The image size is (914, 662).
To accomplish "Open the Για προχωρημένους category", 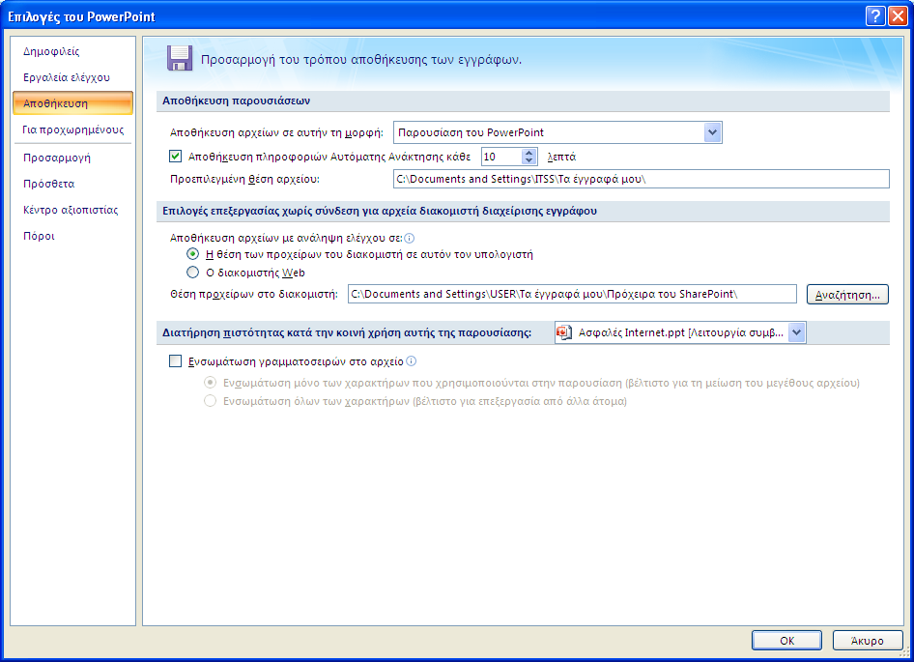I will (72, 130).
